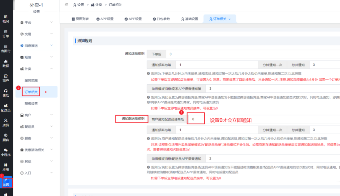Click the lock icon at the sidebar bottom
This screenshot has height=196, width=340.
pos(6,194)
